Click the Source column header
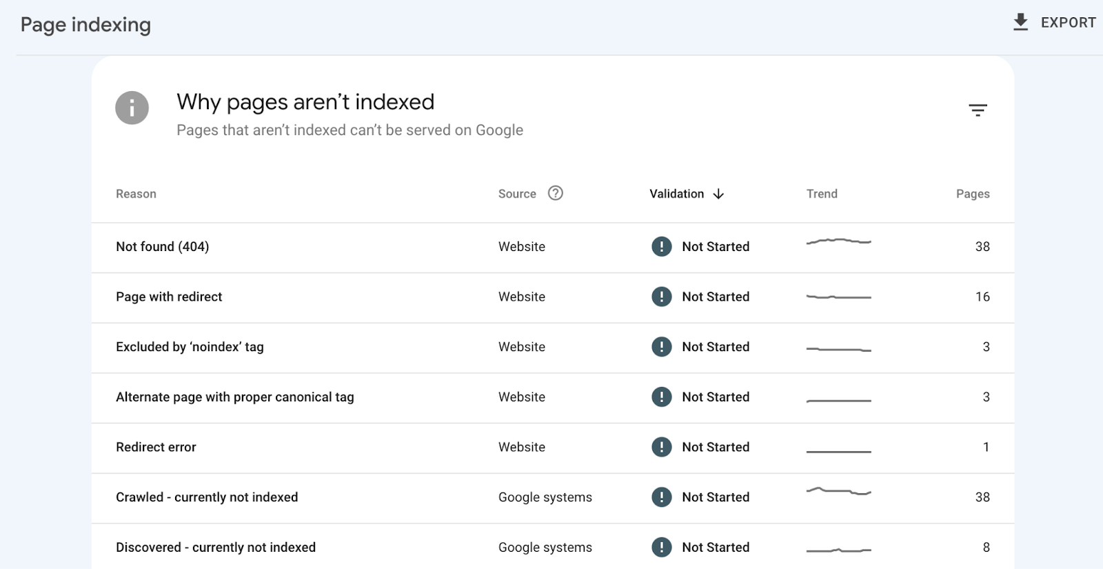Screen dimensions: 1103x569 (517, 194)
